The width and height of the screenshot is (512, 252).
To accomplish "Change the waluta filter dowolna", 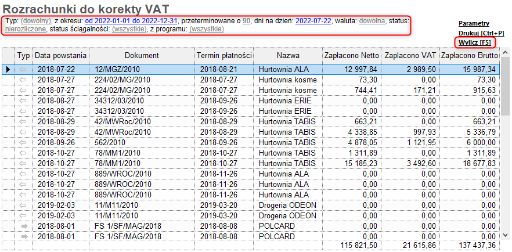I will pos(372,21).
